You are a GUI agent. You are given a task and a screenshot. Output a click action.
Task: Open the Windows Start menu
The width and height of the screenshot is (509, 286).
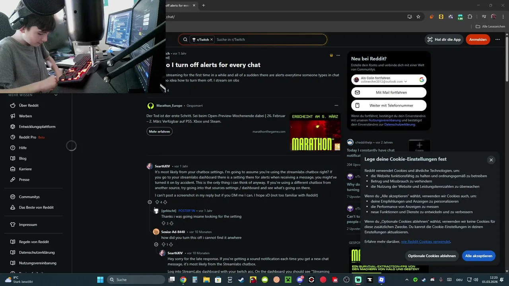[x=99, y=280]
